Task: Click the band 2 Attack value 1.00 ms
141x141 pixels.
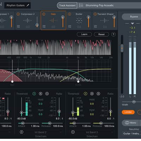Action: click(x=35, y=126)
